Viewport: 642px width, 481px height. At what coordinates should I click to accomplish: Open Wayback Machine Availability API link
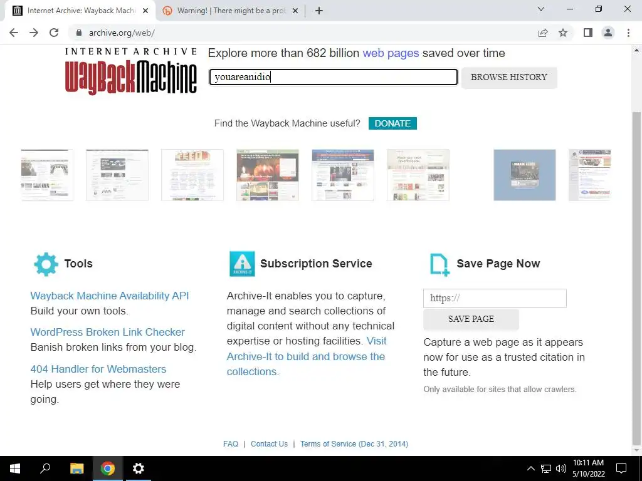click(x=110, y=296)
